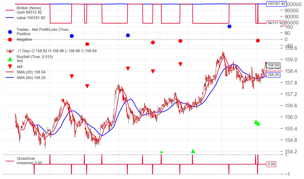Click the blue 158.20 SMA value tag
304x179 pixels.
coord(273,75)
